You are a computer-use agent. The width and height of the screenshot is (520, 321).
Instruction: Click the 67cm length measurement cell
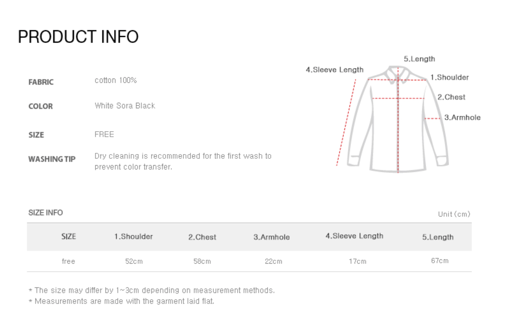tap(440, 261)
